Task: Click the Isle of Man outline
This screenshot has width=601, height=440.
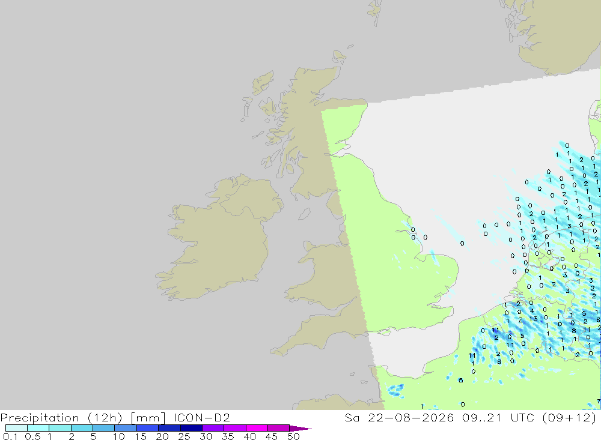Action: click(x=304, y=214)
